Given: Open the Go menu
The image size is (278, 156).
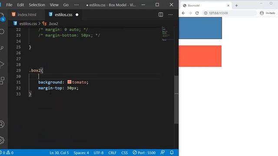Looking at the screenshot, I should [66, 5].
